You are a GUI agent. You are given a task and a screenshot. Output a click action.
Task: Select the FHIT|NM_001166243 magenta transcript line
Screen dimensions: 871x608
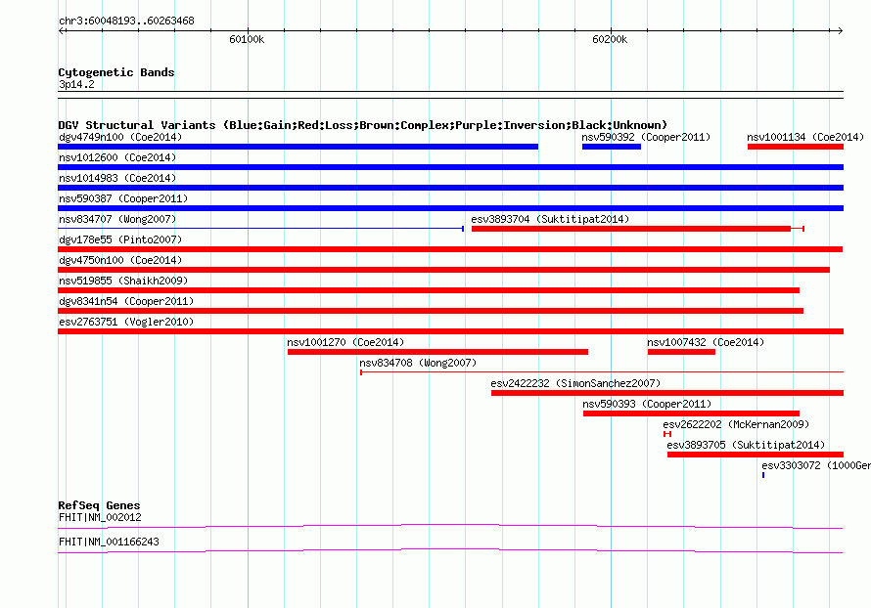450,550
